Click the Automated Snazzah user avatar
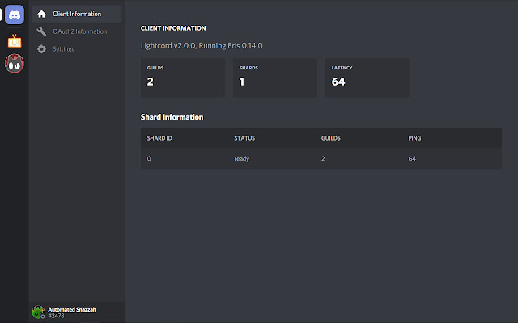Screen dimensions: 518x323 click(x=37, y=312)
